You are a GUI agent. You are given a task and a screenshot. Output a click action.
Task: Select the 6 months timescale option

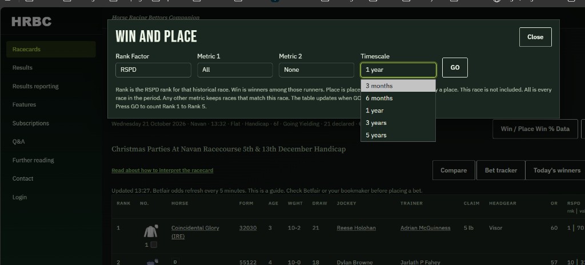coord(398,98)
